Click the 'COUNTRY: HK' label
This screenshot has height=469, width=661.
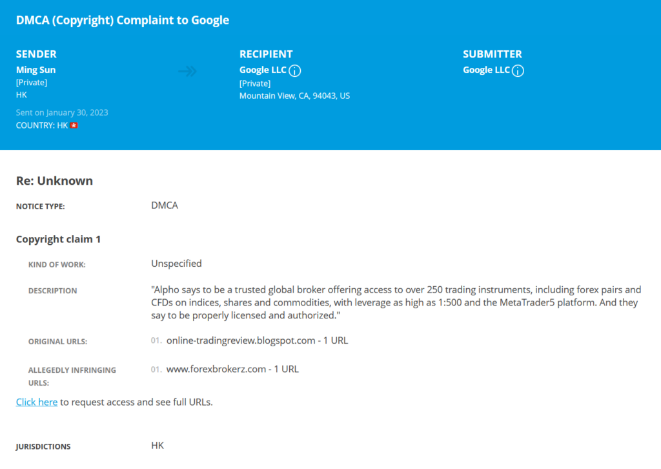point(42,125)
